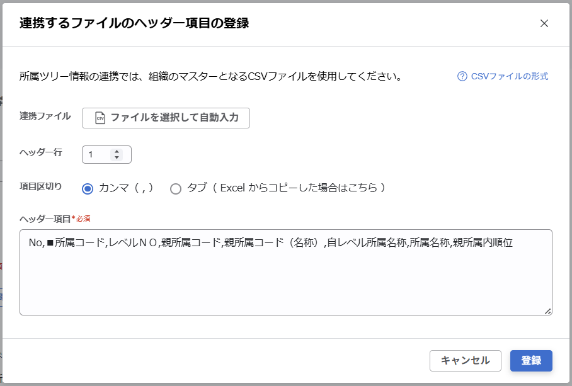Image resolution: width=572 pixels, height=386 pixels.
Task: Decrease ヘッダー行 with down arrow
Action: 117,158
